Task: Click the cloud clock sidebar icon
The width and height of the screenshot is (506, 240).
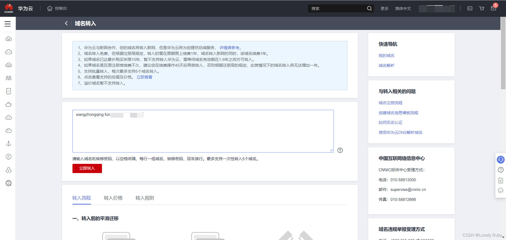Action: pos(9,131)
